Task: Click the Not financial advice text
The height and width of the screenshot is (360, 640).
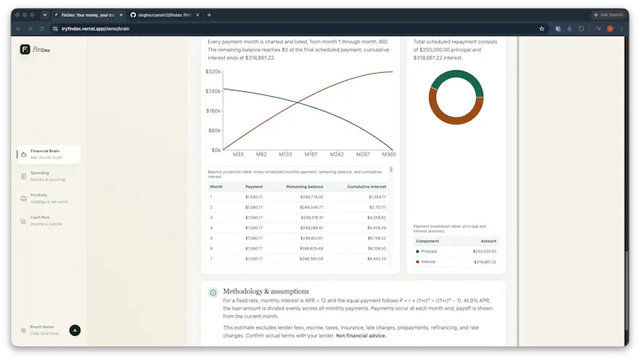Action: click(x=361, y=335)
